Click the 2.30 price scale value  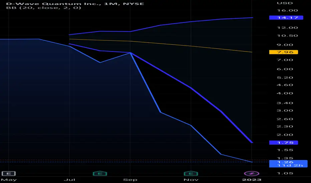(x=285, y=126)
